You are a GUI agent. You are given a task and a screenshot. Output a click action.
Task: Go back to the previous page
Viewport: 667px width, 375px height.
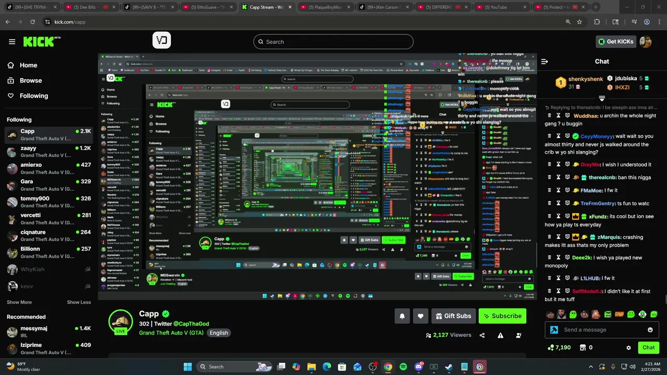click(x=7, y=22)
